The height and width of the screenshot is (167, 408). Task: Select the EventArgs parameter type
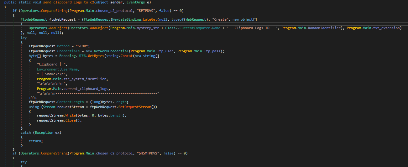(135, 2)
